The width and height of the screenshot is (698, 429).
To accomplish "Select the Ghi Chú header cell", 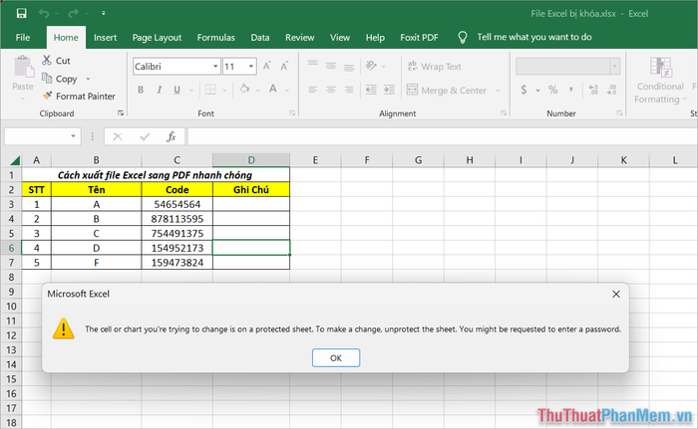I will (x=251, y=190).
